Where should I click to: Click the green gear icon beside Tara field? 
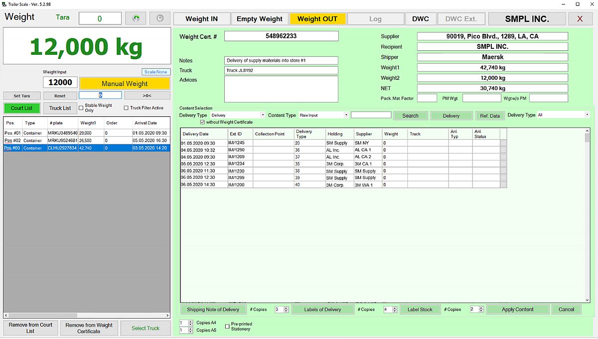[136, 18]
